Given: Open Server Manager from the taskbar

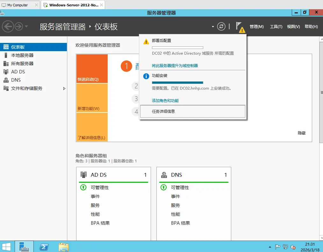Looking at the screenshot, I should pos(24,246).
